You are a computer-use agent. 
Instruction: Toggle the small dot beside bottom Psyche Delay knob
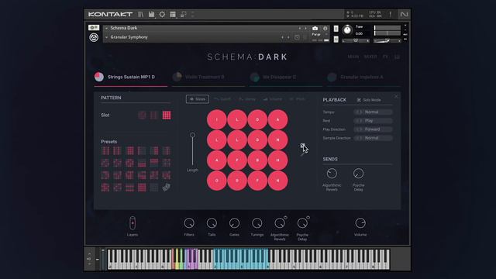tap(308, 217)
